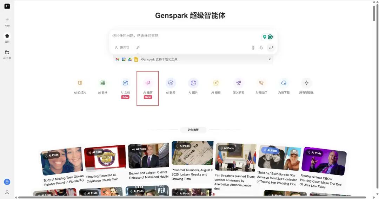This screenshot has width=379, height=199.
Task: Click the Google Calendar icon in banner
Action: tap(124, 59)
